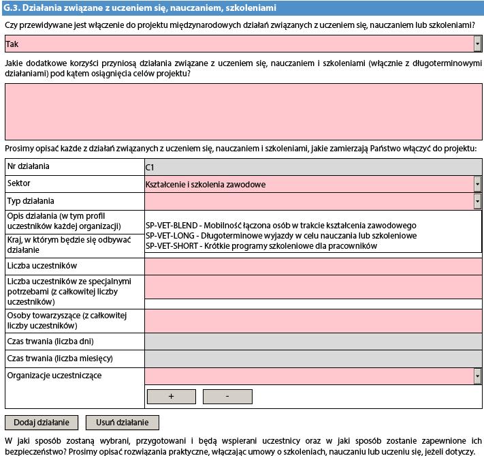
Task: Click the Liczba uczestników input field
Action: point(313,267)
